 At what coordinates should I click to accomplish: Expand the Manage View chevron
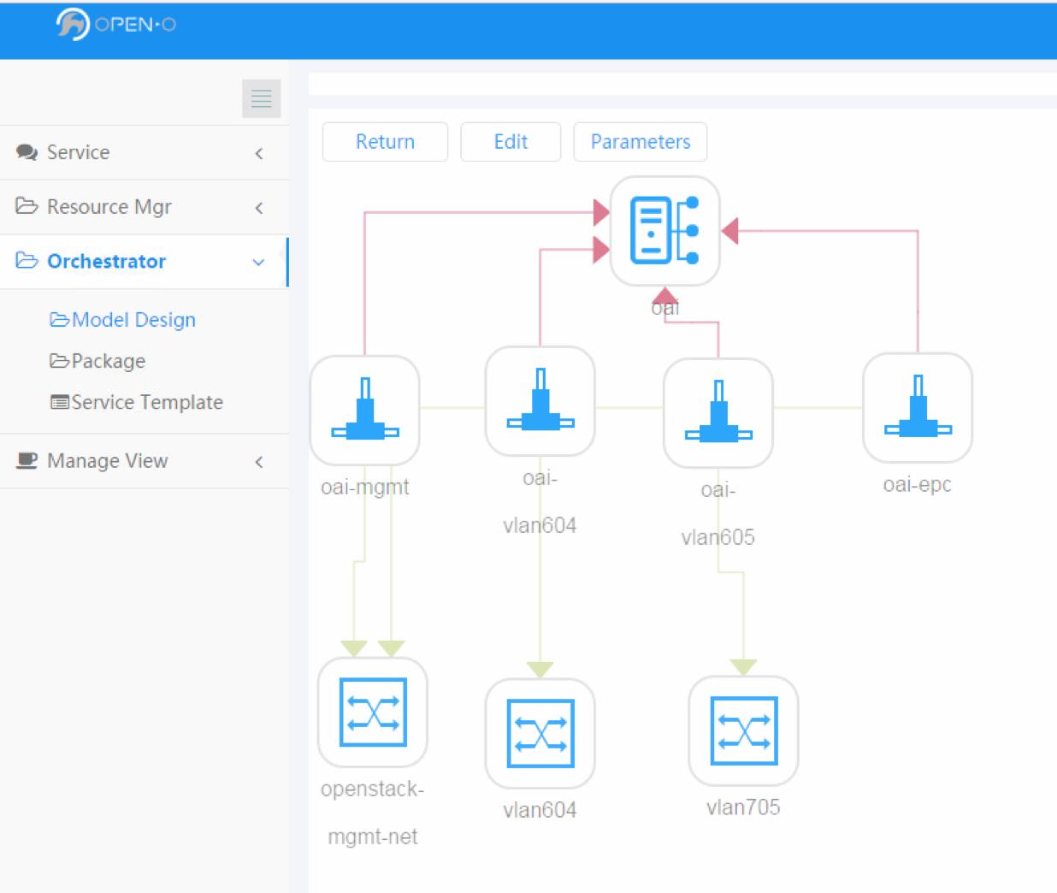[259, 462]
